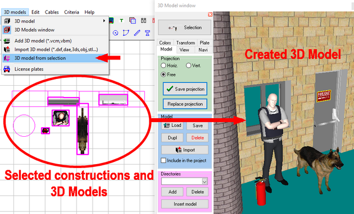
Task: Switch to the Transform tab
Action: (x=185, y=43)
